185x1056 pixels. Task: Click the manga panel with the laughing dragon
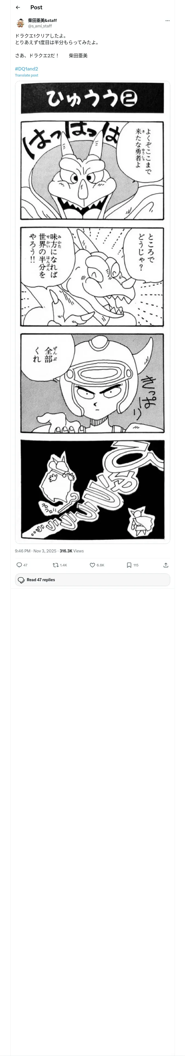(92, 170)
